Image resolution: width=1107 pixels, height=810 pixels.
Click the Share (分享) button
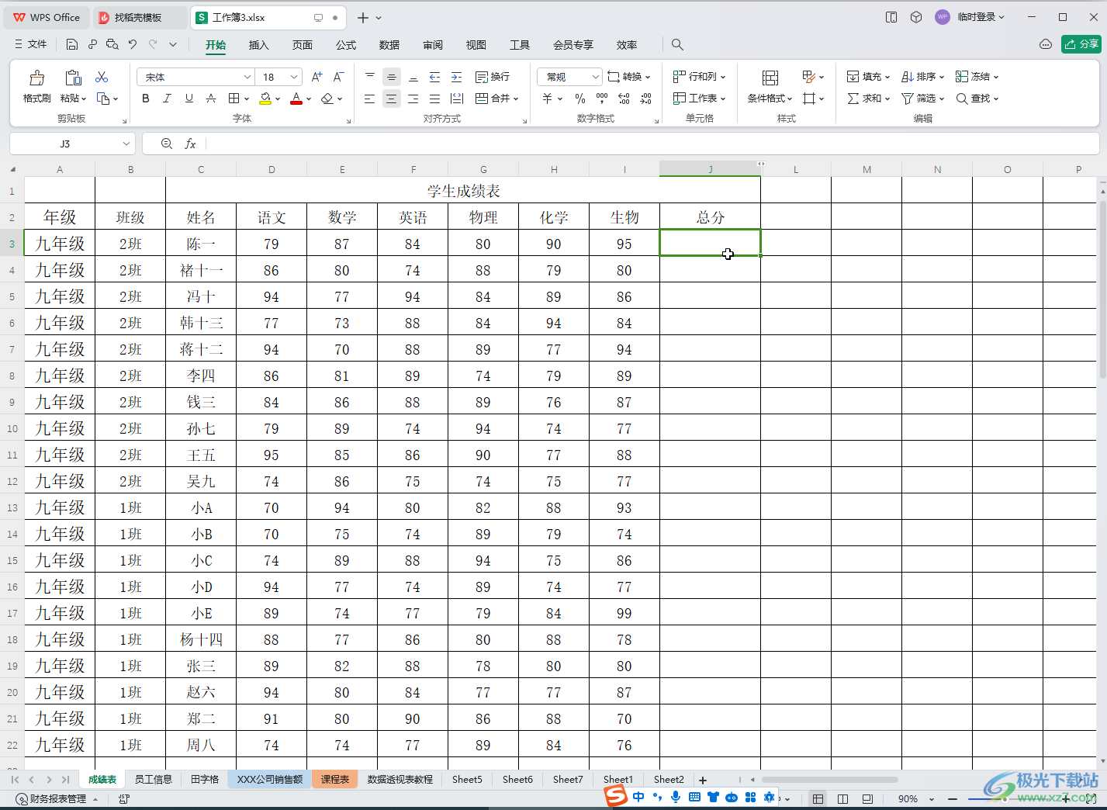point(1081,44)
